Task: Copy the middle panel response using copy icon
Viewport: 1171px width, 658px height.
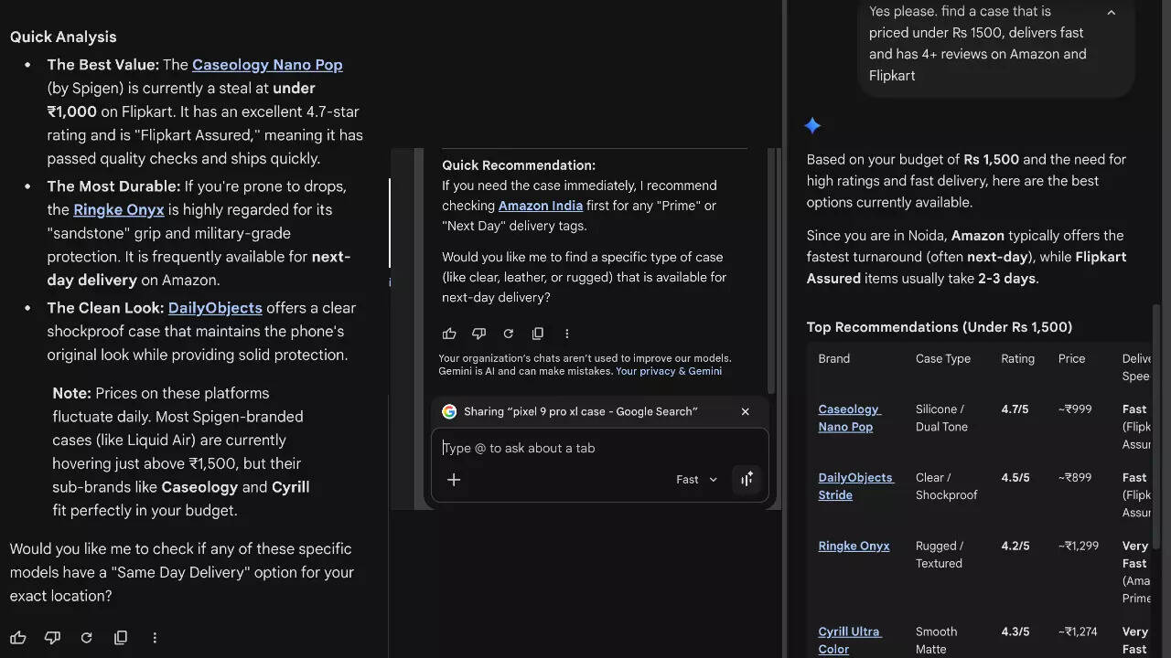Action: 538,334
